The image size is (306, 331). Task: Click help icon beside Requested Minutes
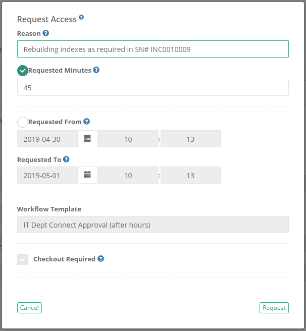coord(96,70)
